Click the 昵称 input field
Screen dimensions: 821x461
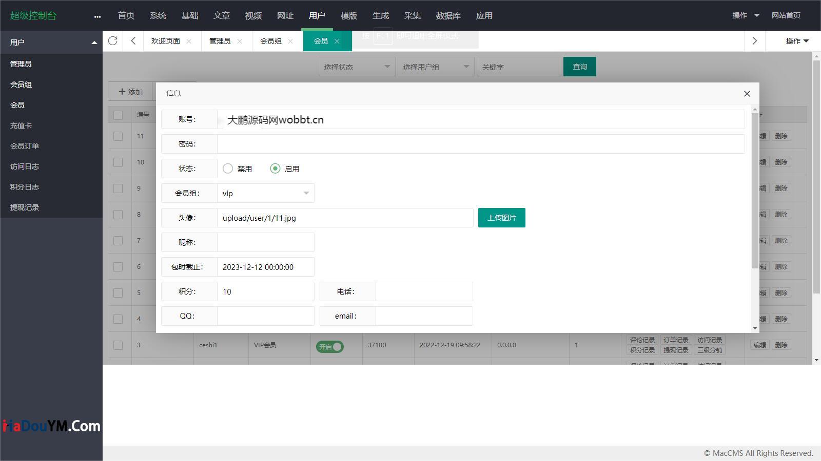click(266, 242)
